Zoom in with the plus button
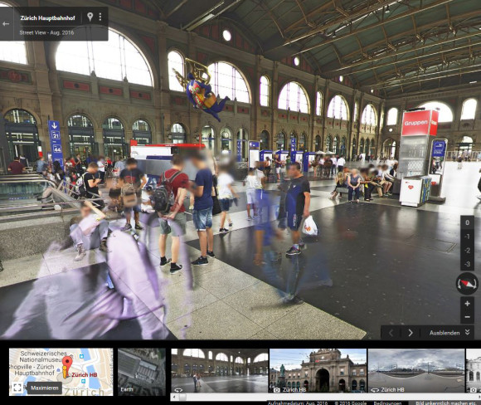Screen dimensions: 481x405 point(467,304)
